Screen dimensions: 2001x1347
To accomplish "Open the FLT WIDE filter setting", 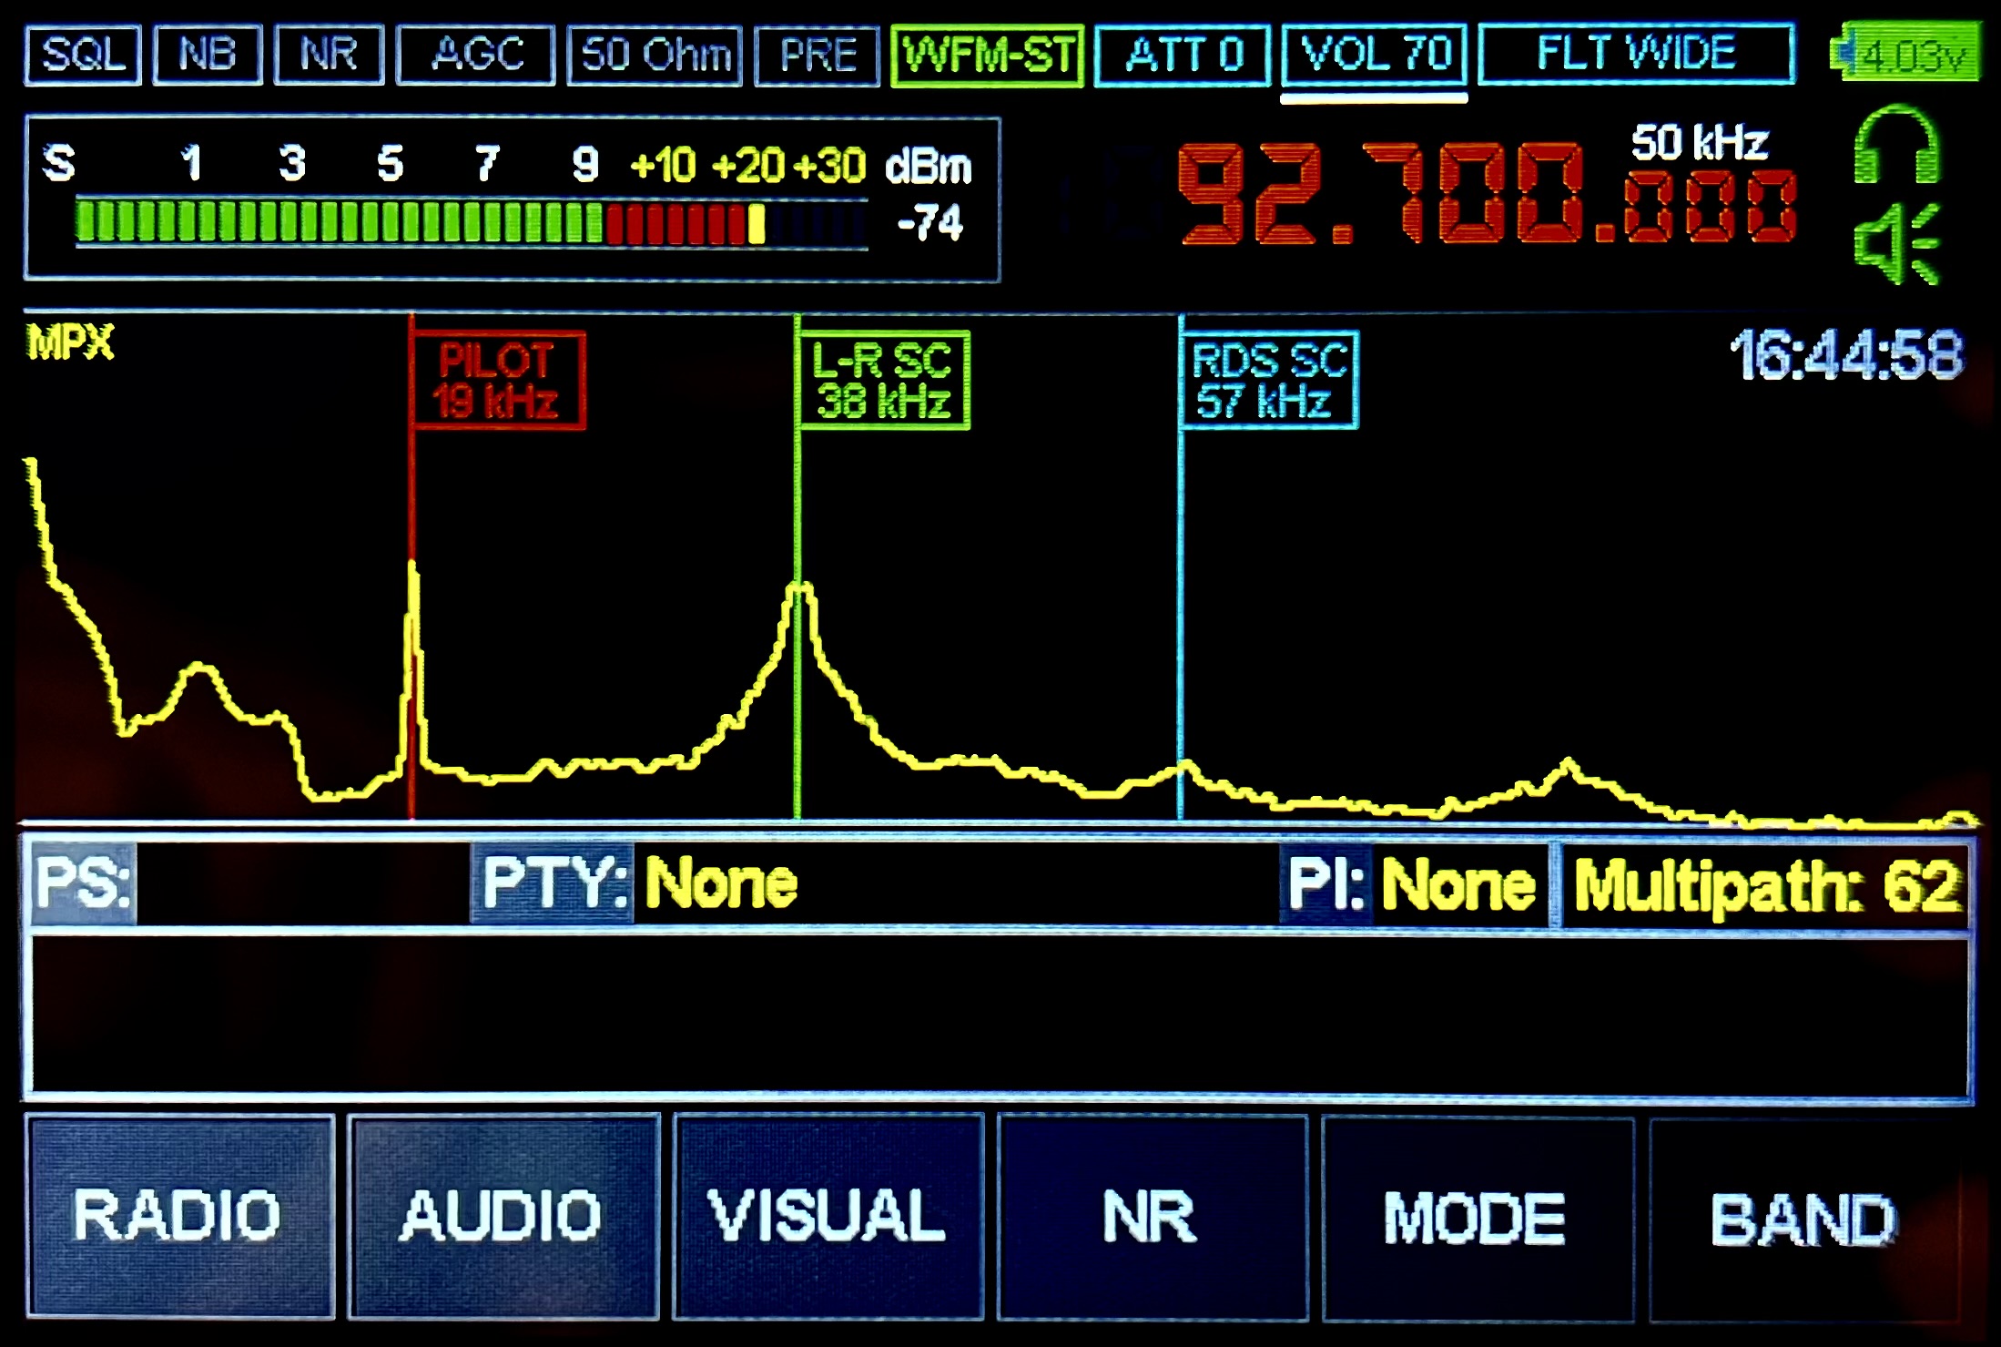I will click(1637, 54).
